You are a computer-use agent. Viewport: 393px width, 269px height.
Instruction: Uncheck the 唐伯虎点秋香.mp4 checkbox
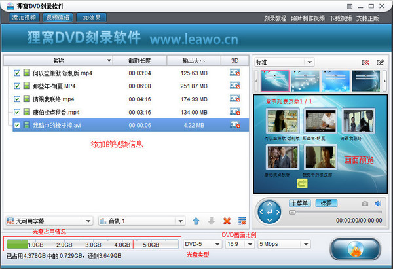[17, 112]
